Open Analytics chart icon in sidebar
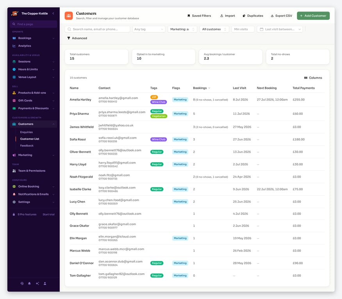Viewport: 342px width, 299px height. point(14,46)
